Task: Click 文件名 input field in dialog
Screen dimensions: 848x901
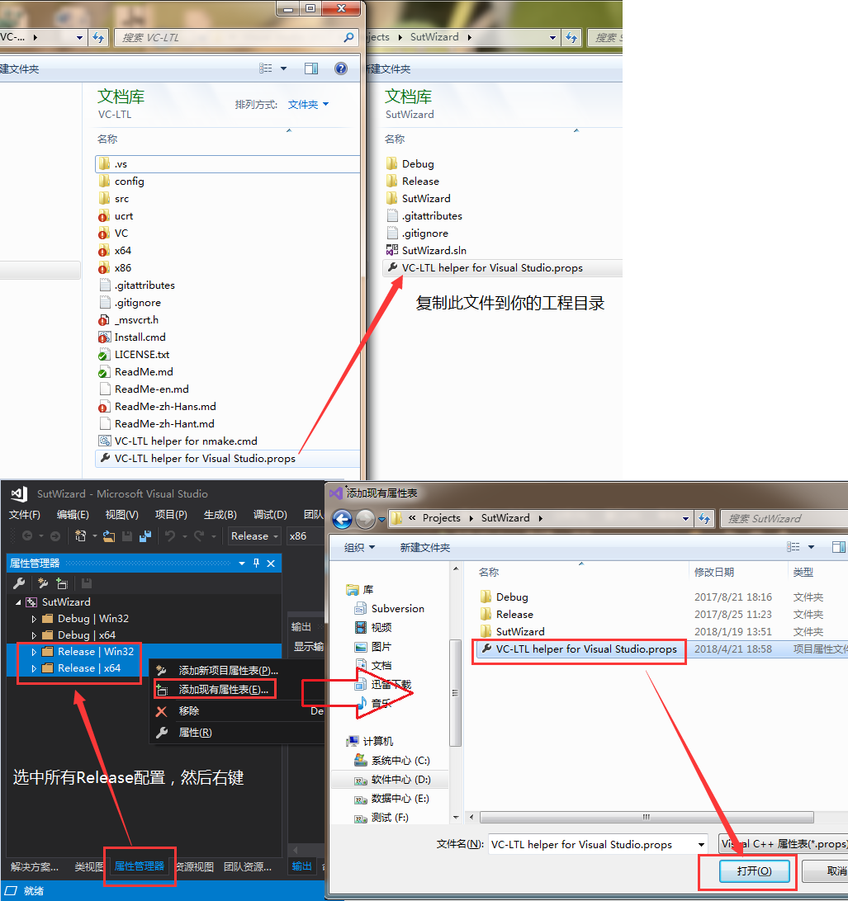Action: click(x=592, y=845)
